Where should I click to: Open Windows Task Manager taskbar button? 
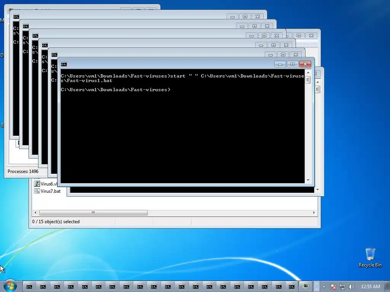(x=305, y=286)
